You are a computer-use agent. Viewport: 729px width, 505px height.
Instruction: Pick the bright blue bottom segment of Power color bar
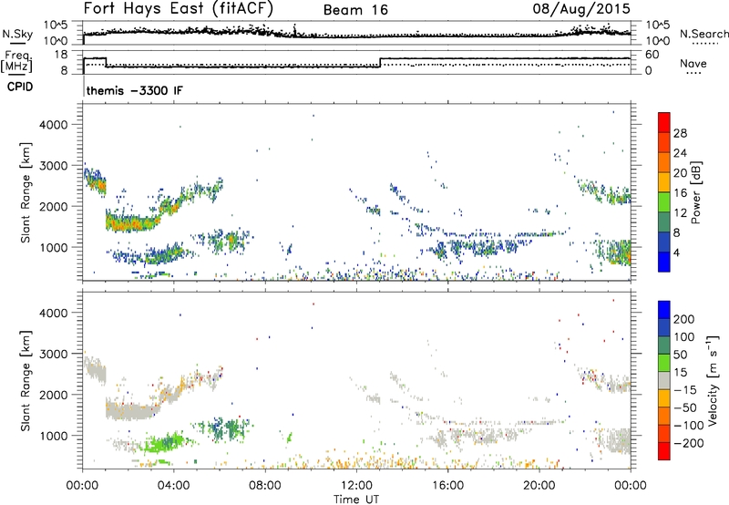click(664, 262)
